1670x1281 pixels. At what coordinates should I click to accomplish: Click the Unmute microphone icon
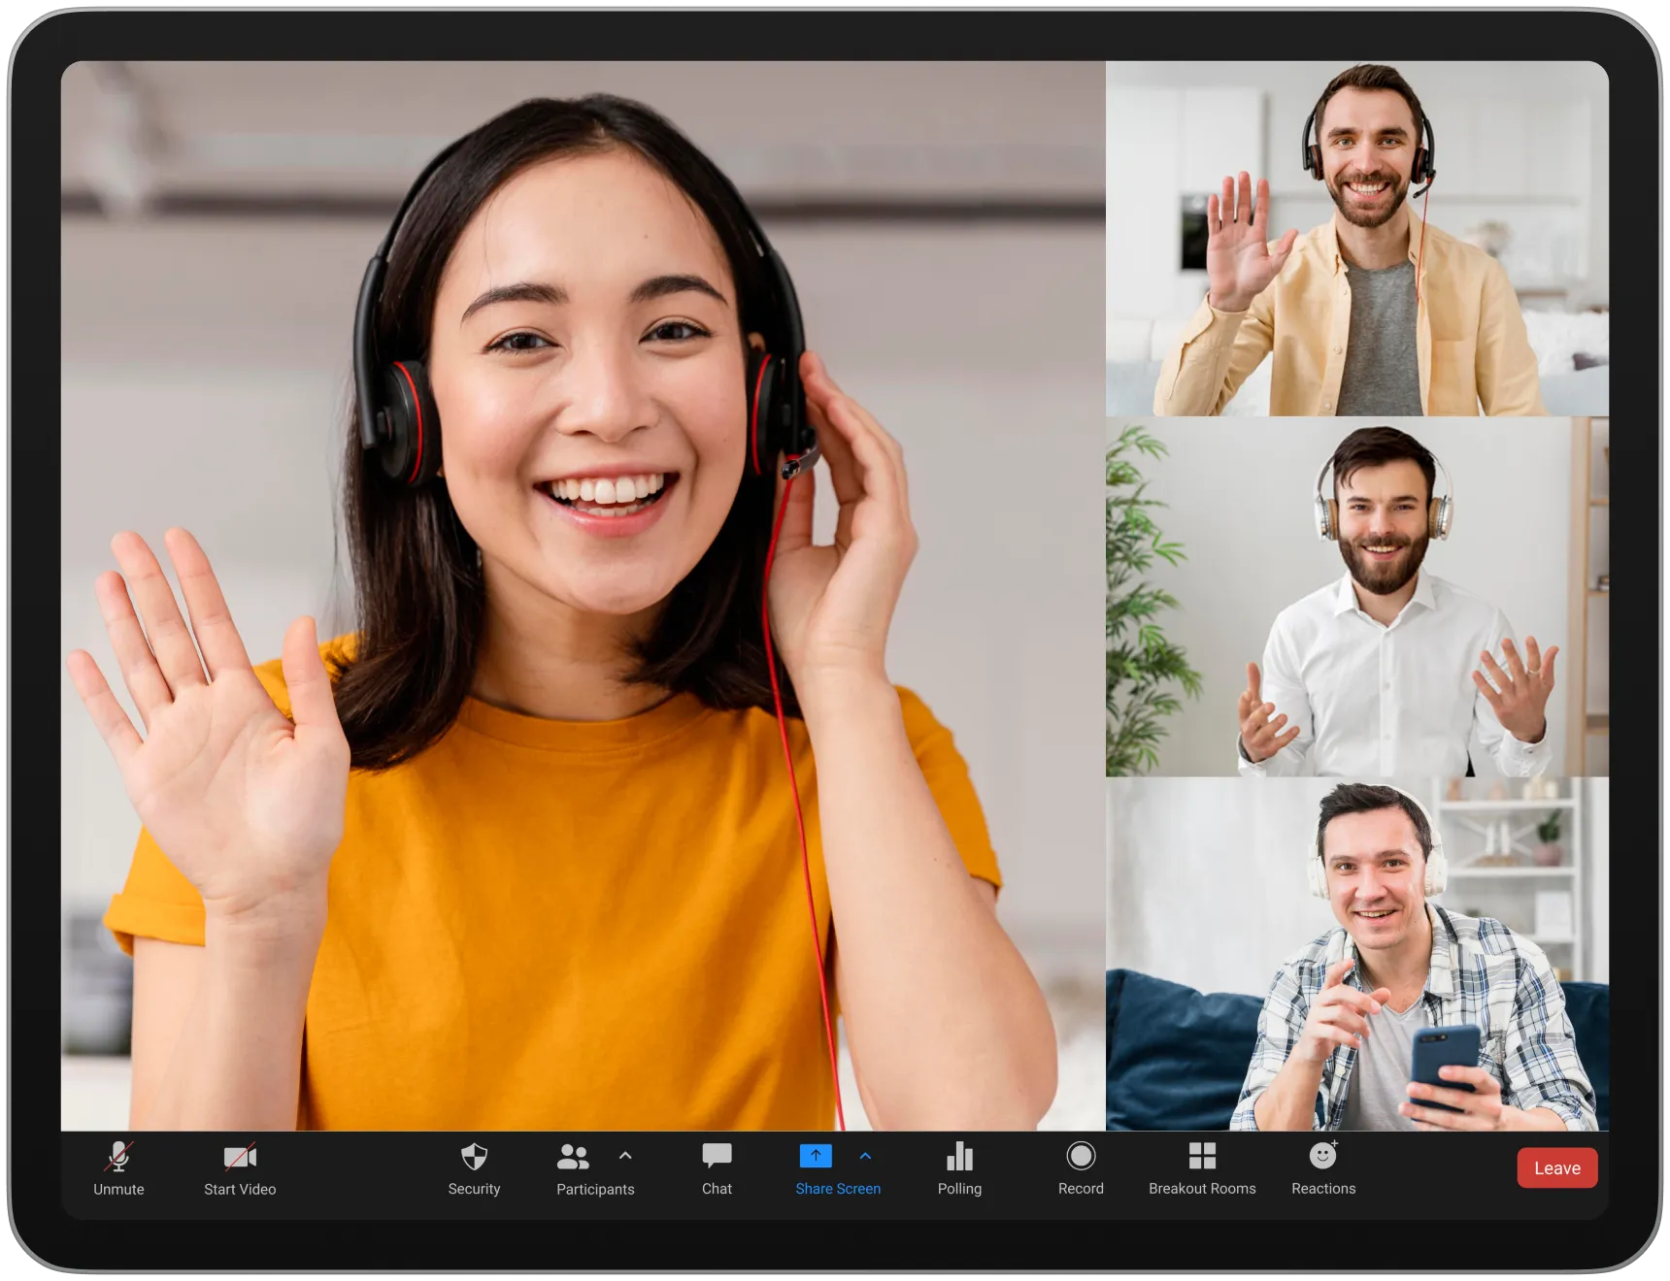(x=118, y=1156)
